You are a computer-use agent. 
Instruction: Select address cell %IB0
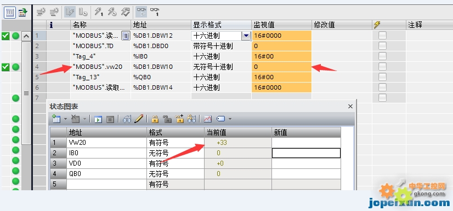point(161,56)
